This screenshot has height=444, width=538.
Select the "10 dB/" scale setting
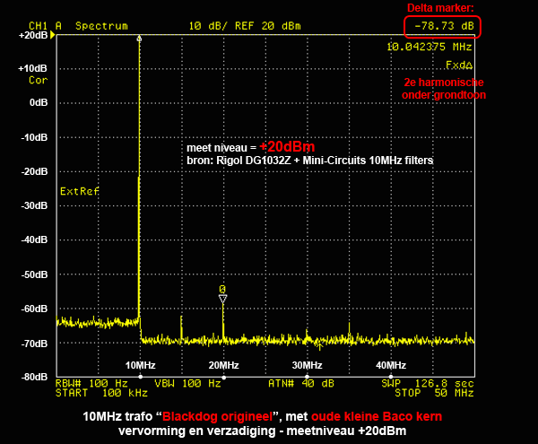(x=208, y=26)
